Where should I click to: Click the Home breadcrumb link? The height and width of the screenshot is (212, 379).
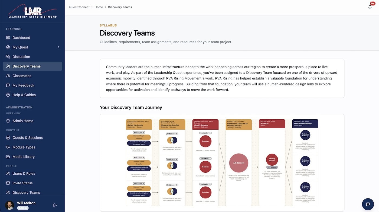tap(99, 7)
